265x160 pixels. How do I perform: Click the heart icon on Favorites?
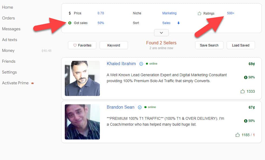pyautogui.click(x=75, y=45)
